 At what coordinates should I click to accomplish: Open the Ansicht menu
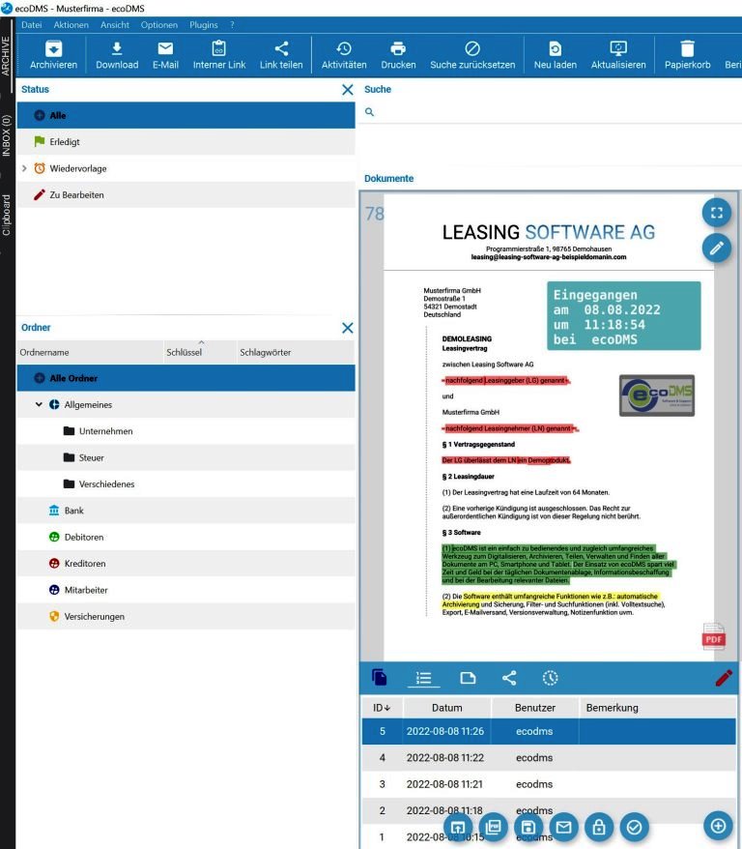tap(115, 25)
